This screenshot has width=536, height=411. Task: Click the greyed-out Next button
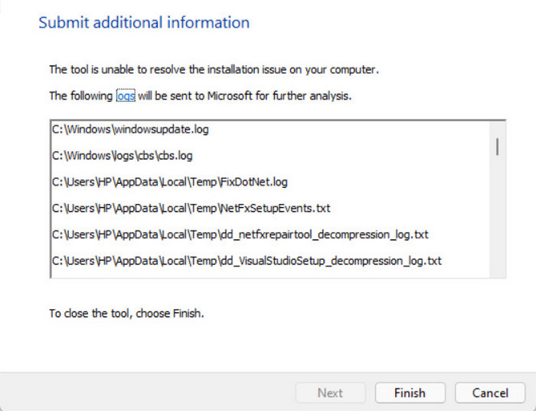coord(330,393)
